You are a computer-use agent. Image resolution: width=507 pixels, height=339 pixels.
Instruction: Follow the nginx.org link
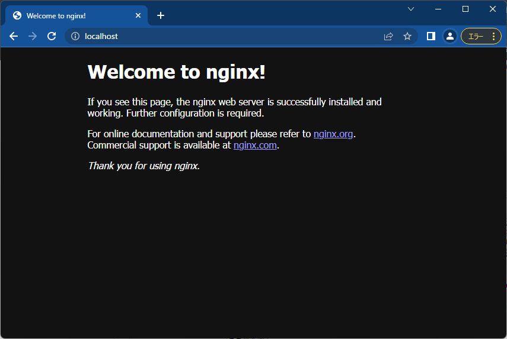[x=333, y=134]
